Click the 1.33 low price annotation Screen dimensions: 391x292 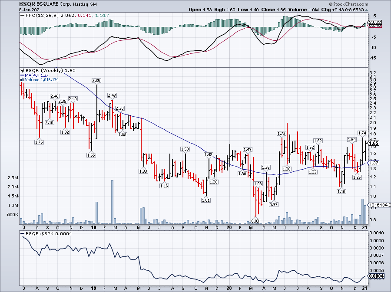point(143,171)
